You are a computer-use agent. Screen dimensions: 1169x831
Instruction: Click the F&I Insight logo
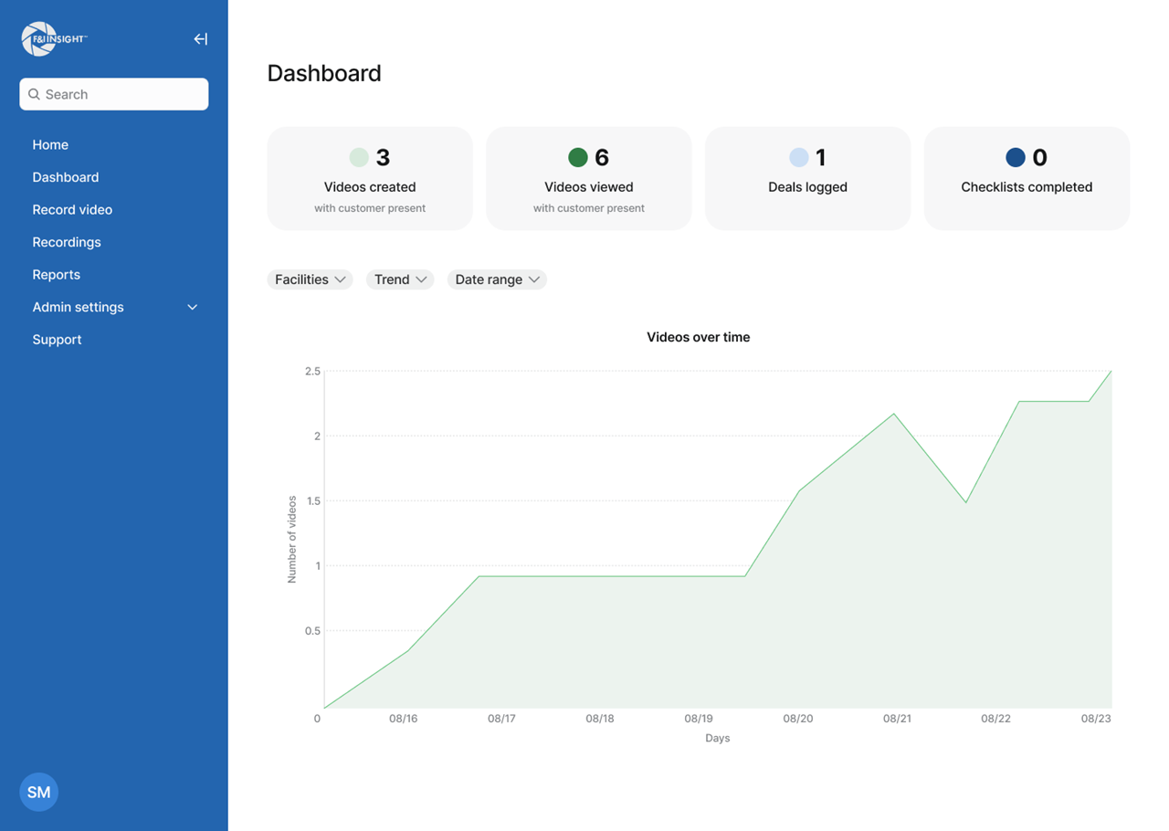point(53,39)
